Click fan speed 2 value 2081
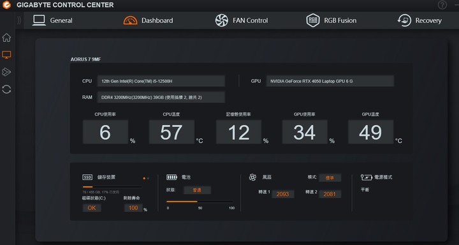Image resolution: width=459 pixels, height=245 pixels. click(330, 194)
